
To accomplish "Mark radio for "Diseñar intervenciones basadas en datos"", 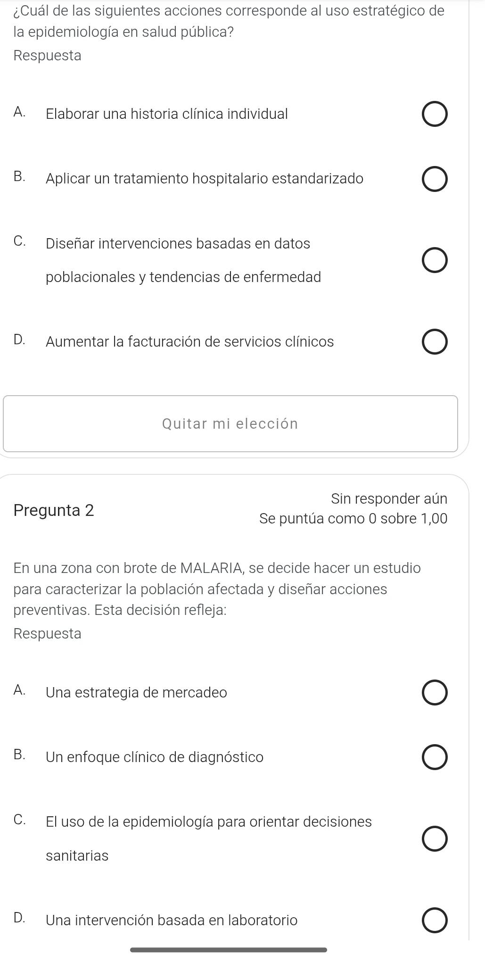I will (x=435, y=260).
